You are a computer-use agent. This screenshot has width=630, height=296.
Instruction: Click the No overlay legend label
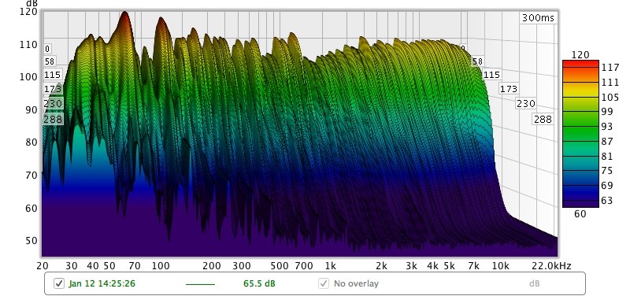tap(356, 283)
